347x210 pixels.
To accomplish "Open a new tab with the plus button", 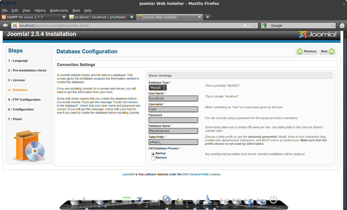I will click(x=208, y=17).
